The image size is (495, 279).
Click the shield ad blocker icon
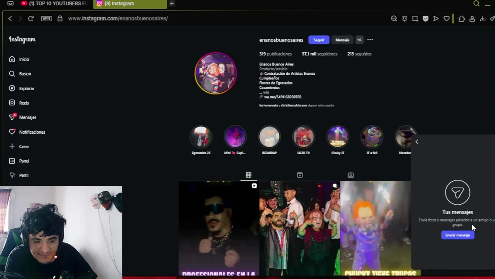coord(426,18)
